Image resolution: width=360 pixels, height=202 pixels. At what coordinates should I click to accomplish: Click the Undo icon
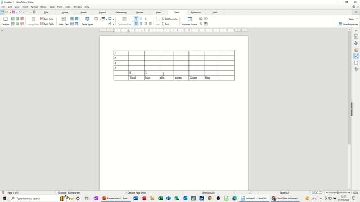20,12
